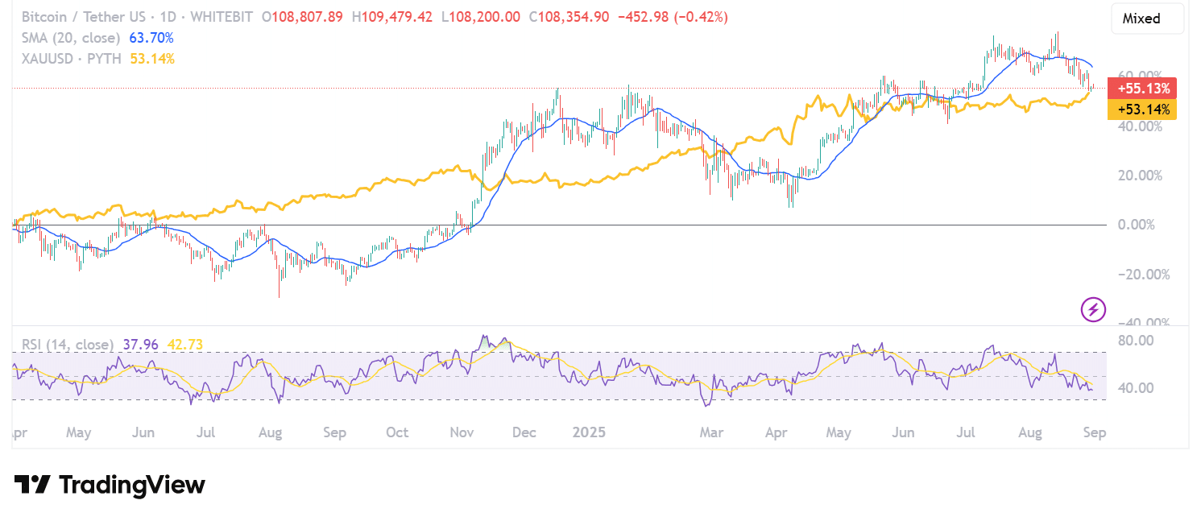Click the 2025 label on time axis
Screen dimensions: 1201x521
click(590, 432)
